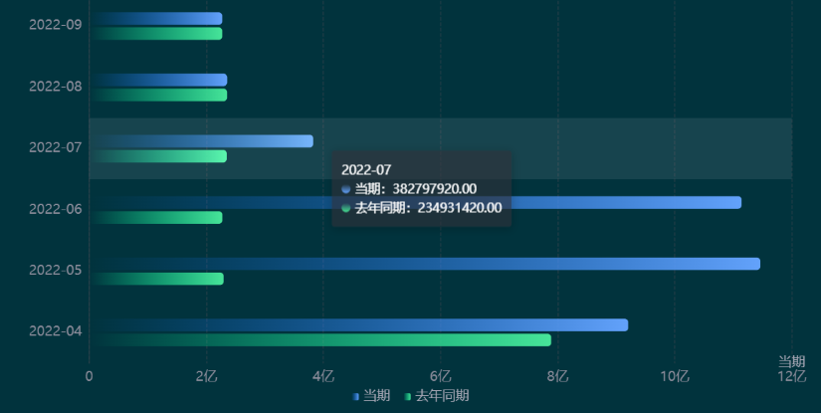Click the blue 当期 legend icon
This screenshot has width=821, height=413.
[x=355, y=396]
